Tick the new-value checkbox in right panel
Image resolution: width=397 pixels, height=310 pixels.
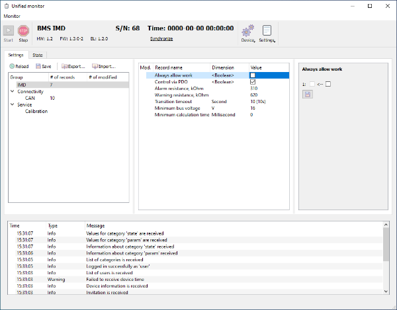point(328,84)
